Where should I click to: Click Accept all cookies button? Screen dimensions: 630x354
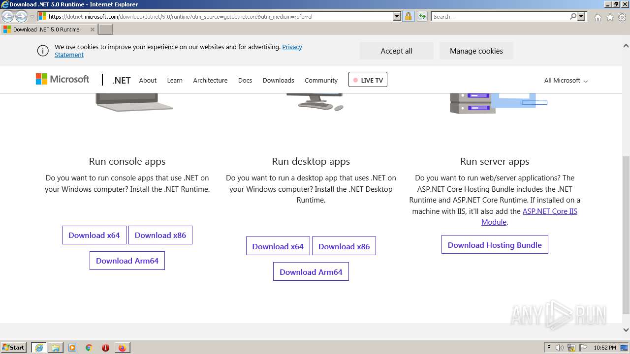click(396, 51)
